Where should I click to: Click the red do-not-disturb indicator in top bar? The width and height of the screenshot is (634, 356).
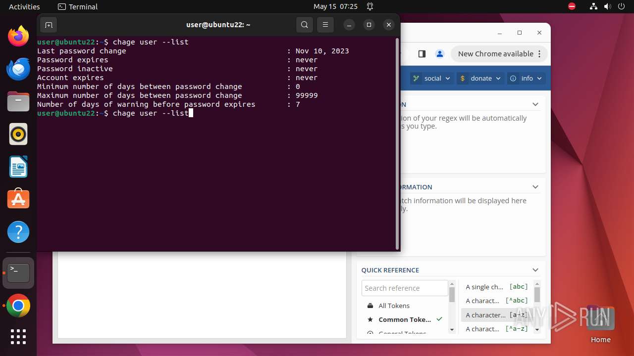(x=572, y=6)
